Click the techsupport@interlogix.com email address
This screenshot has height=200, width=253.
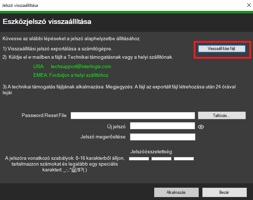point(81,67)
